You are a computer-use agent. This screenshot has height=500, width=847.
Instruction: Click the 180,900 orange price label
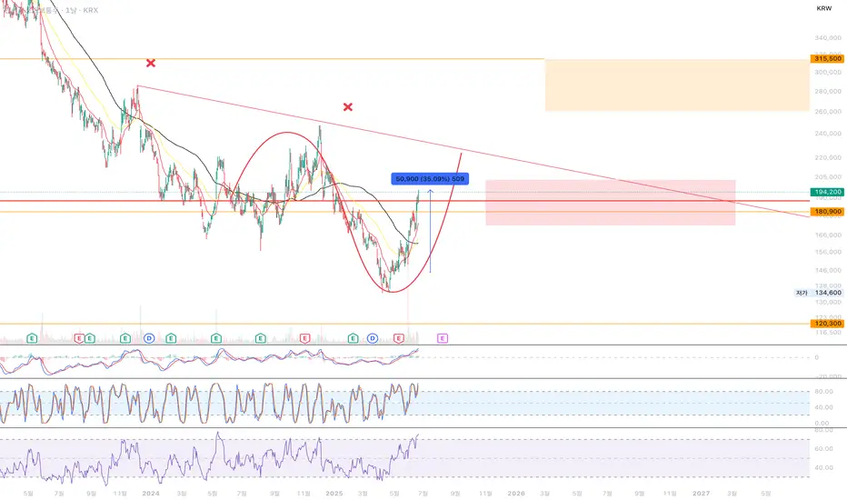(x=827, y=211)
